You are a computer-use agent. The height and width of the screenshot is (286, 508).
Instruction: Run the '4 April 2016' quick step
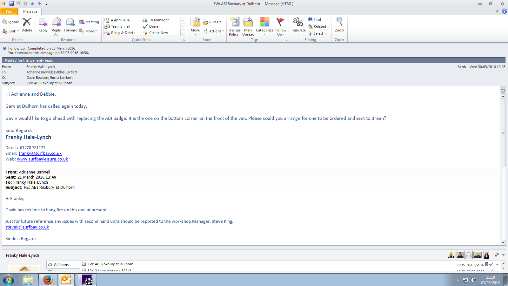[121, 20]
